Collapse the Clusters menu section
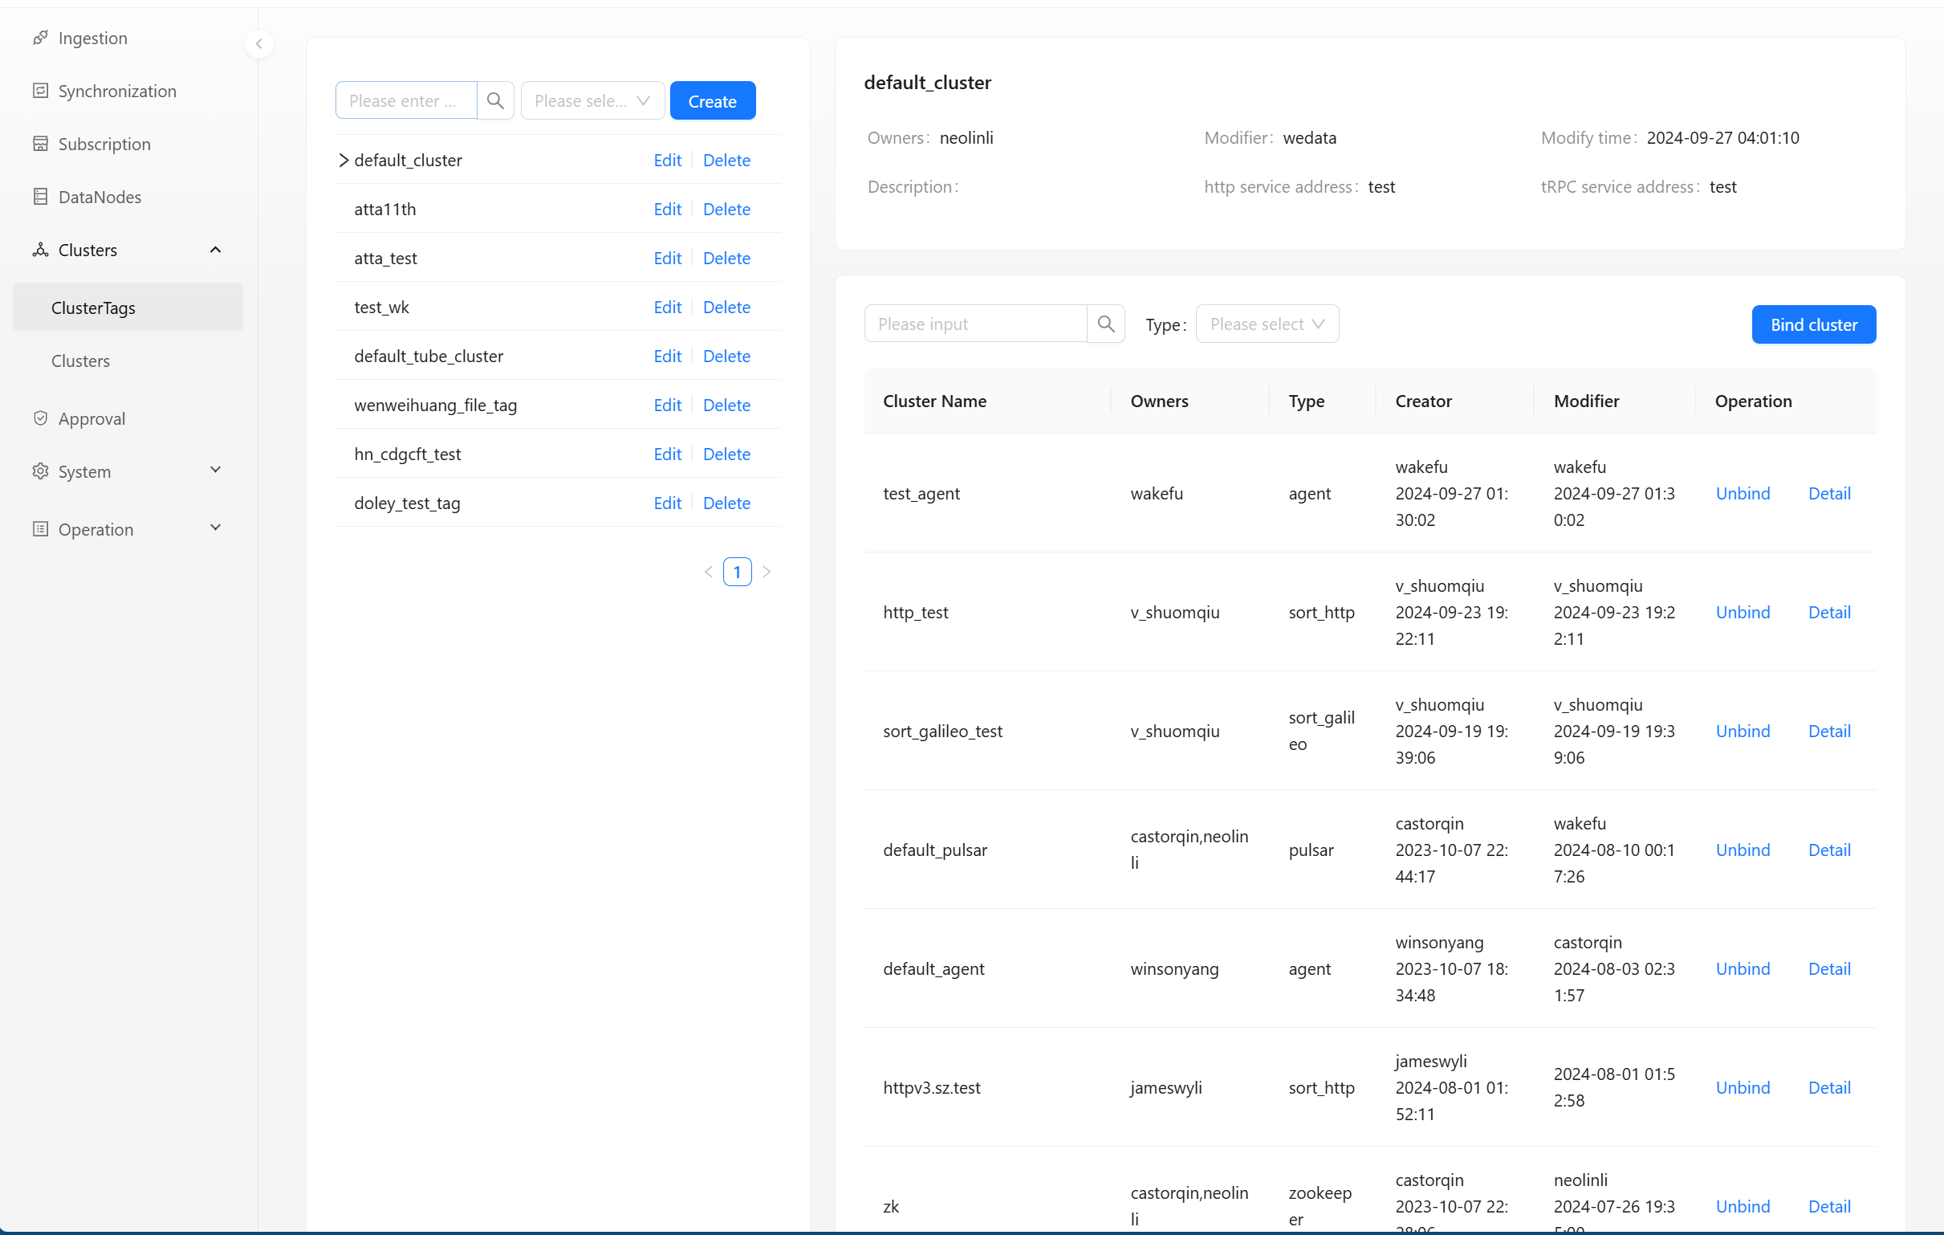 point(216,250)
